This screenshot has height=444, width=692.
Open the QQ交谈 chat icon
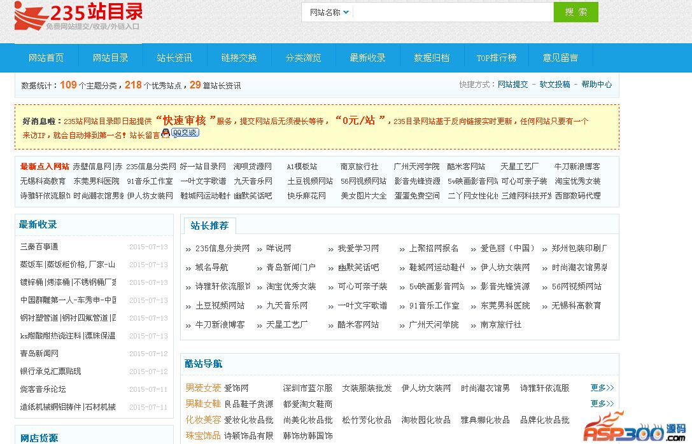181,133
